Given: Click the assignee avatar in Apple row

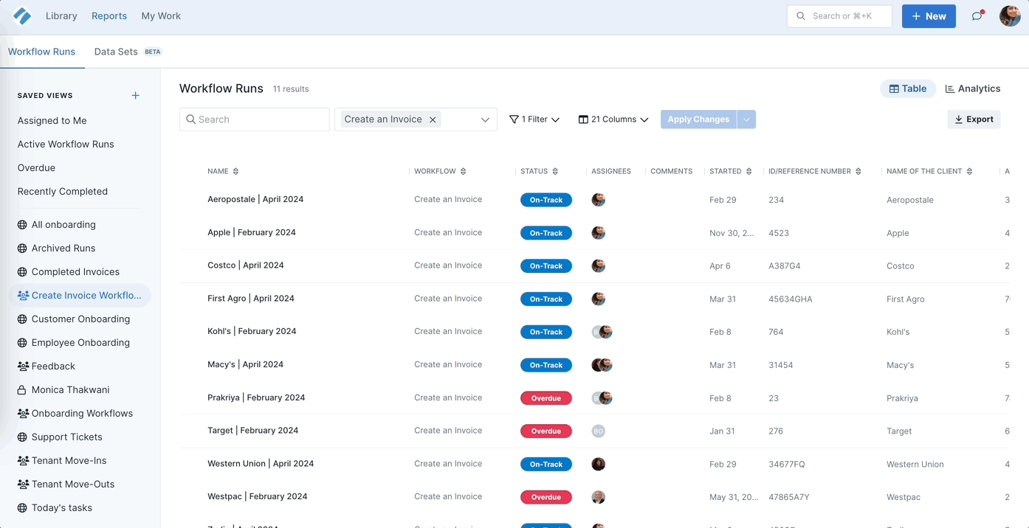Looking at the screenshot, I should 599,233.
